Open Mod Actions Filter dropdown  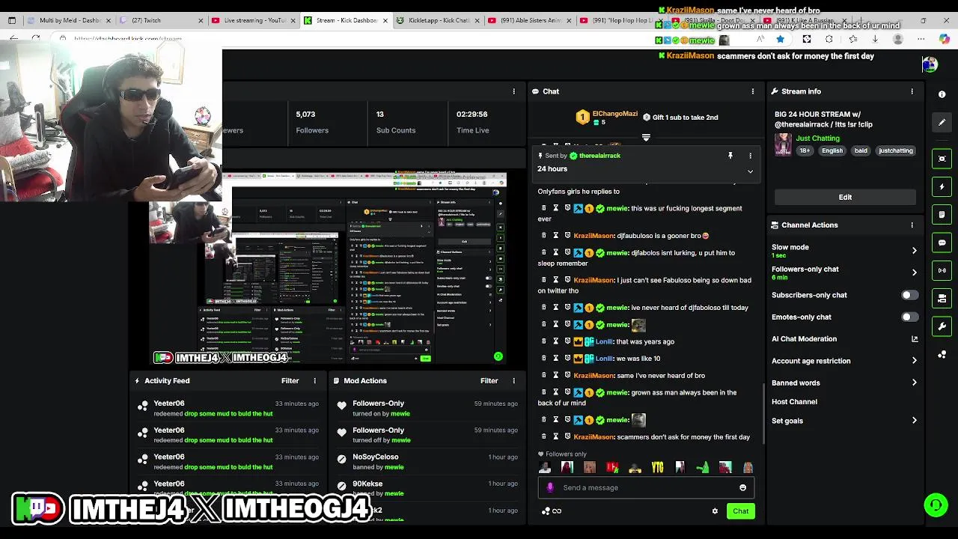[x=489, y=381]
